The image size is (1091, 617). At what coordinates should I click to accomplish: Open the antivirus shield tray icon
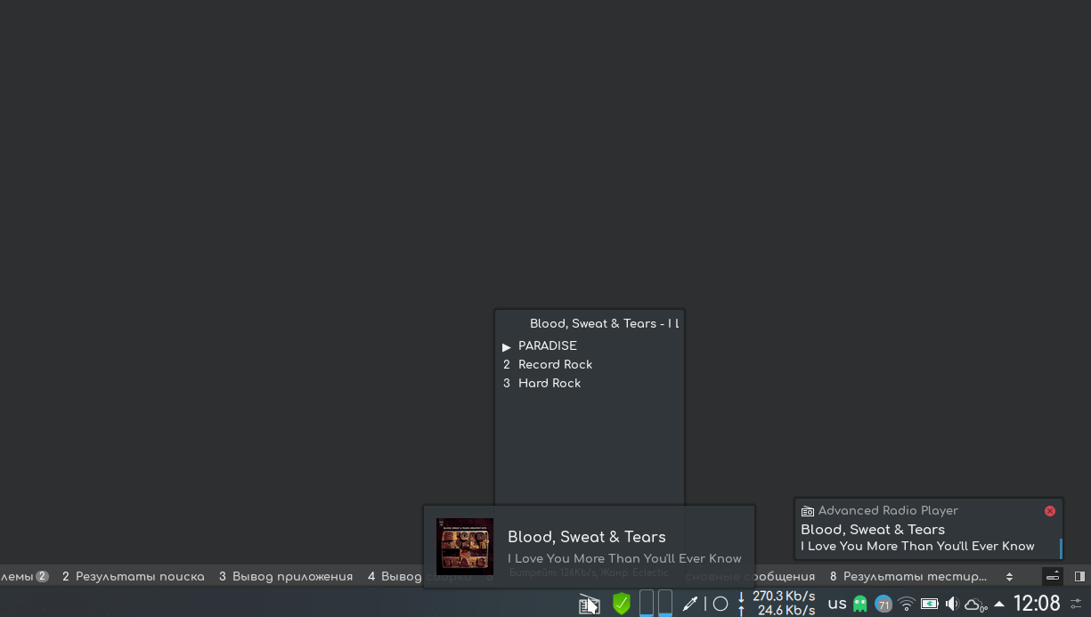(621, 604)
